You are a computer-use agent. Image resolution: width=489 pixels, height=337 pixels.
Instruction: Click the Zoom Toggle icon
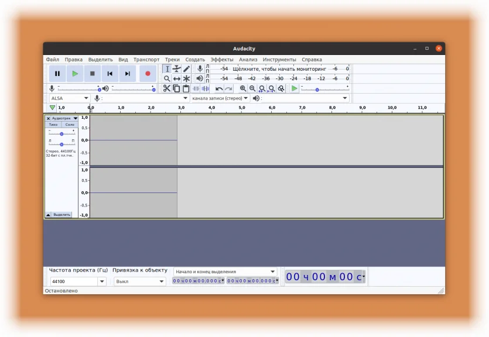click(281, 89)
